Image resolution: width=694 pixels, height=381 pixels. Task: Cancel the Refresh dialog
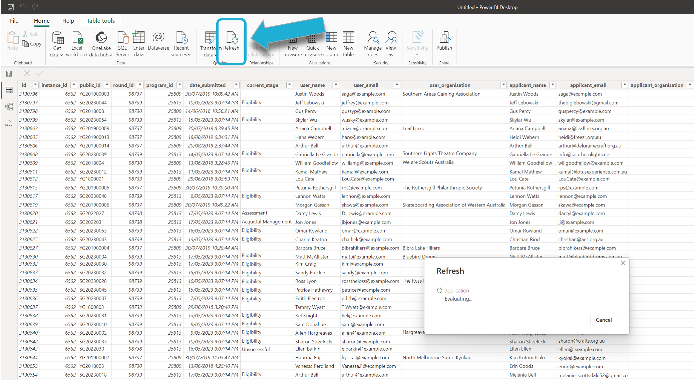point(603,320)
